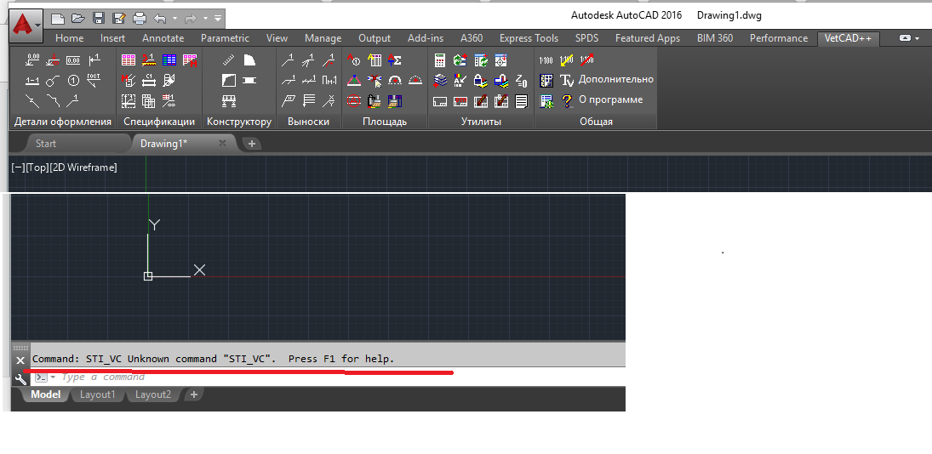Open the Annotate ribbon tab
The image size is (932, 454).
click(163, 38)
